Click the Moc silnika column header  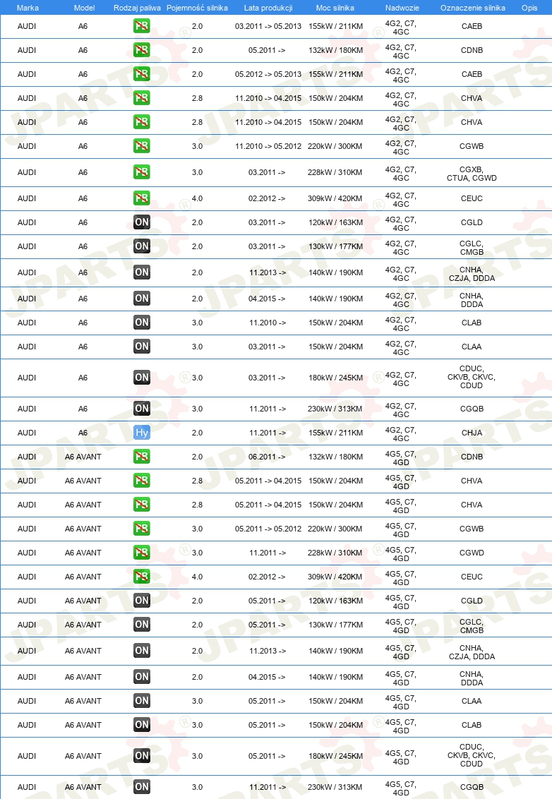click(335, 8)
